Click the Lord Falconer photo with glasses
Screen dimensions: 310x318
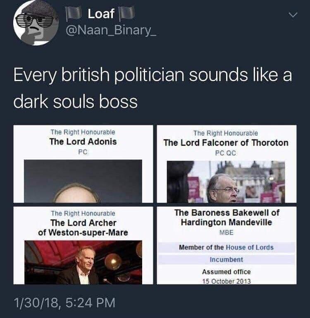pyautogui.click(x=226, y=182)
